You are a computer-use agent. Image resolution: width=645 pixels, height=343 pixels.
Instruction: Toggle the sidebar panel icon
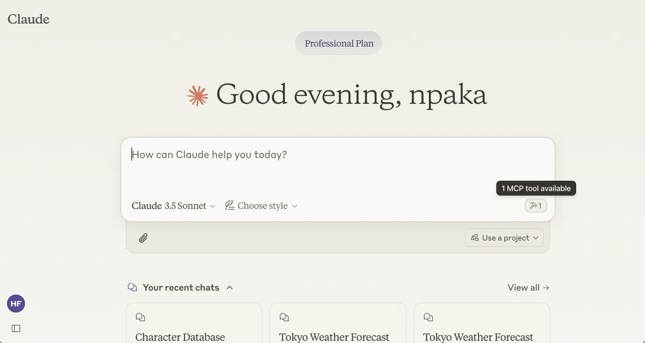pyautogui.click(x=16, y=328)
